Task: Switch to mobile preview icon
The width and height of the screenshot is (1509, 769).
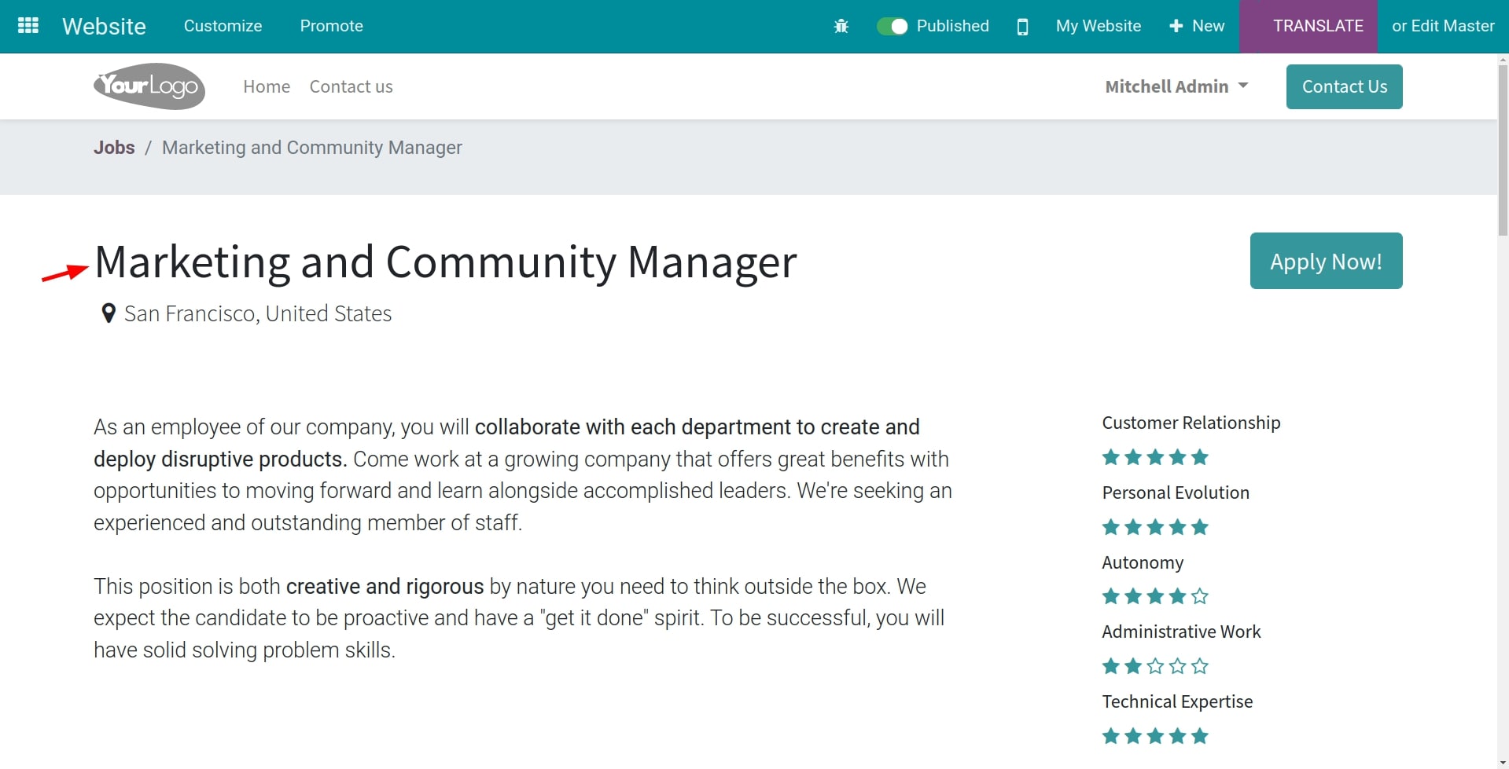Action: pos(1022,26)
